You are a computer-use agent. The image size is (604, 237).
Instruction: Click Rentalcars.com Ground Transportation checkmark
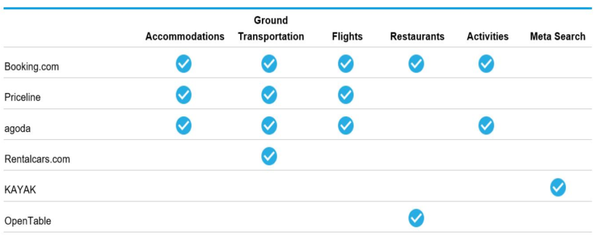tap(269, 156)
